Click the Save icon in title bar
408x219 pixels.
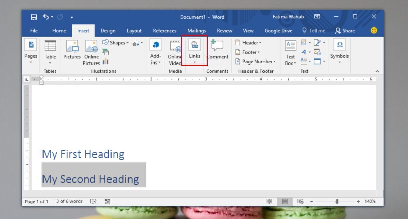coord(34,17)
